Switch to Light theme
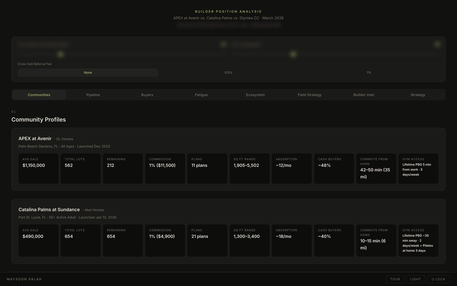 (415, 279)
